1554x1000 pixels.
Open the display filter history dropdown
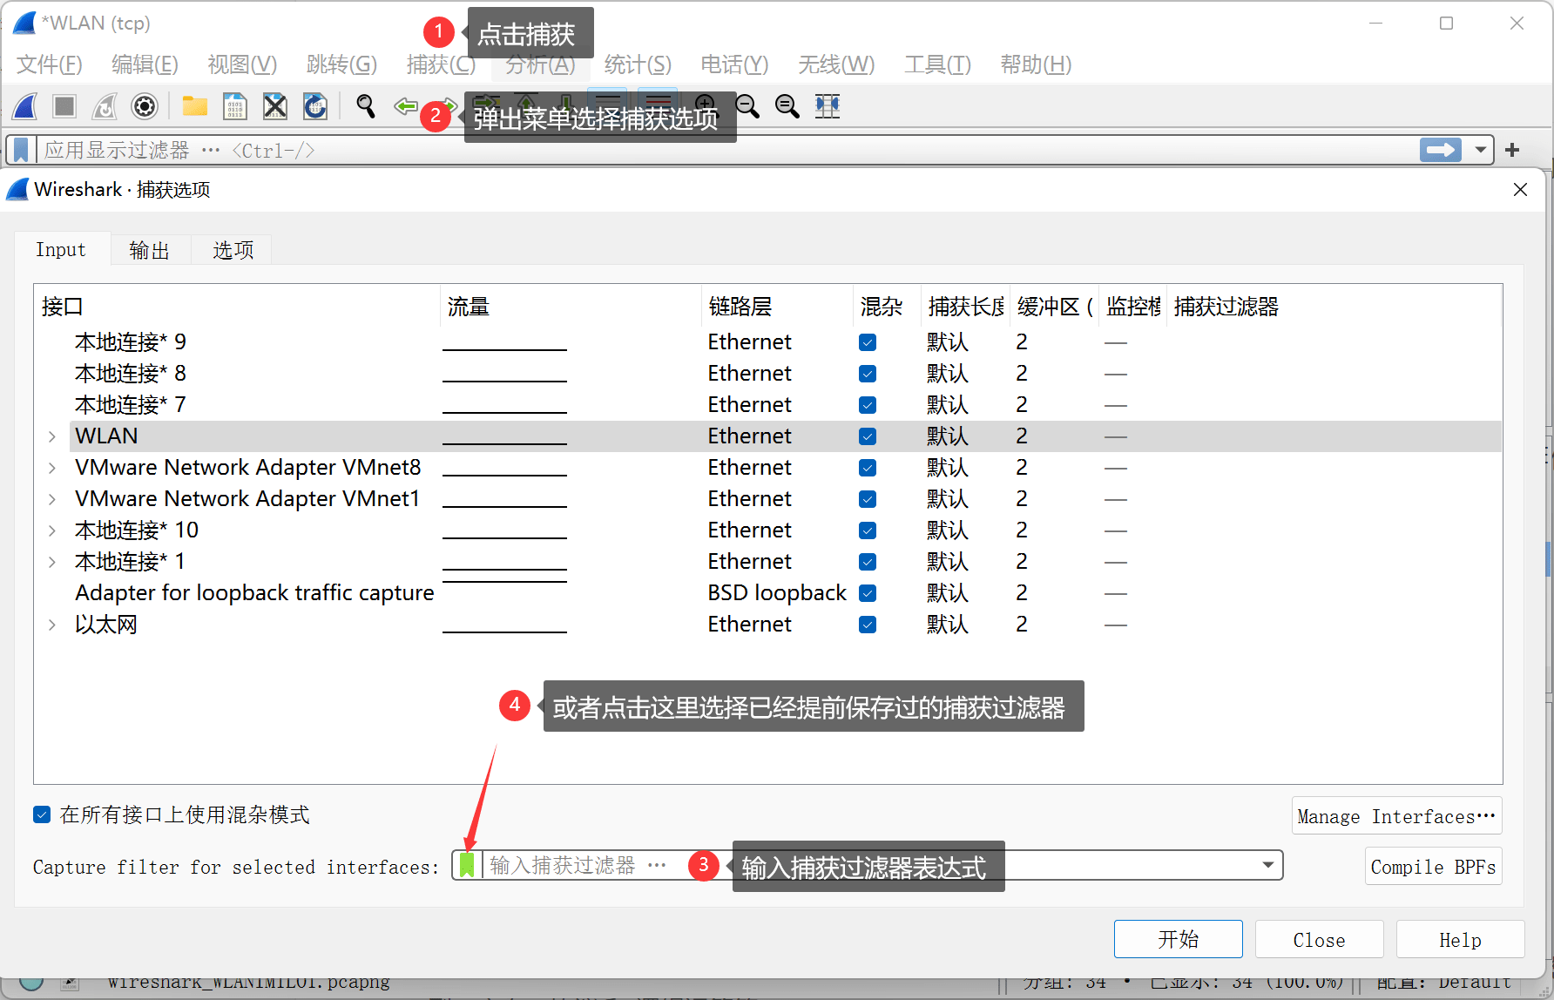(x=1480, y=150)
